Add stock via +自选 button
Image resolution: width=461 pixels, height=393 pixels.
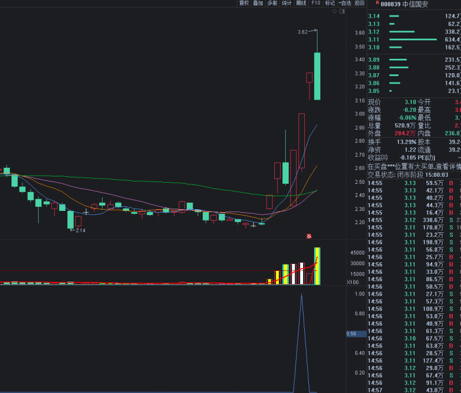tap(345, 3)
